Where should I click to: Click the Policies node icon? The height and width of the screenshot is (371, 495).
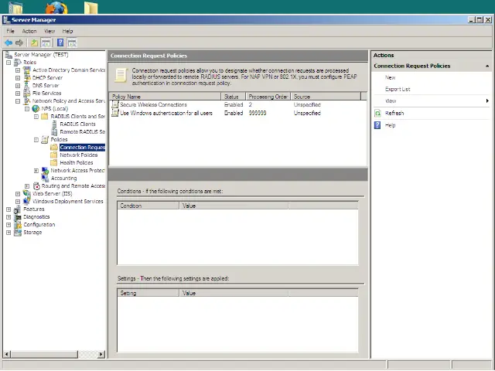(x=45, y=139)
